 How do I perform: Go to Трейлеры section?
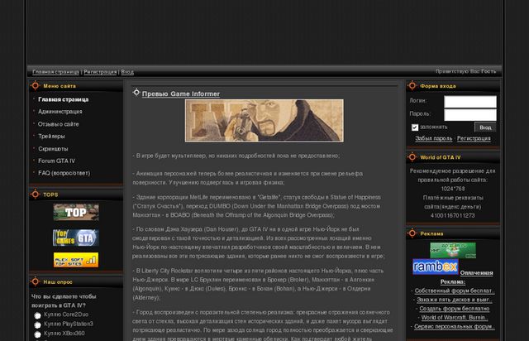click(51, 137)
